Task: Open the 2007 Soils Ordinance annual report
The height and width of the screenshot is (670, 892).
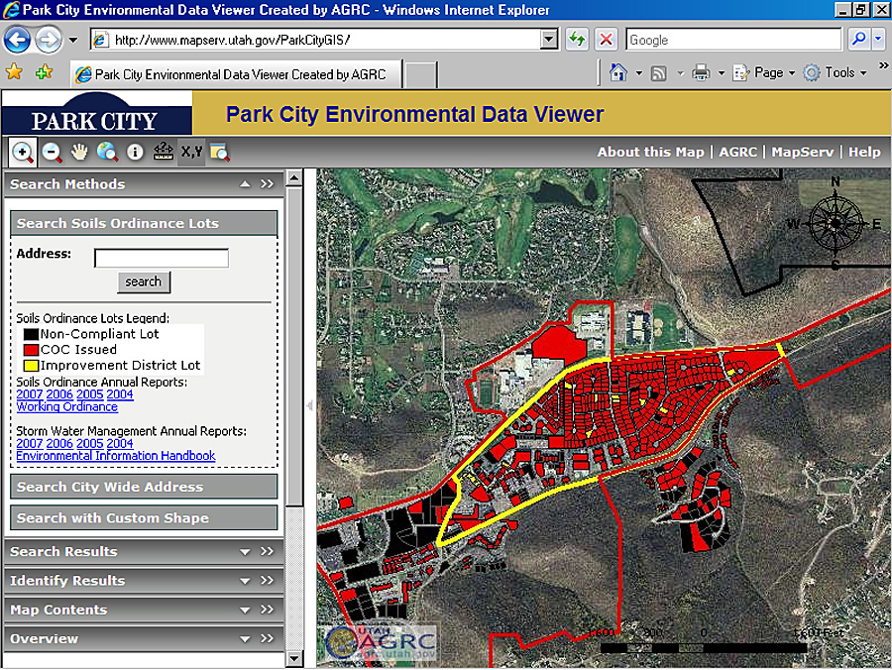Action: (30, 394)
